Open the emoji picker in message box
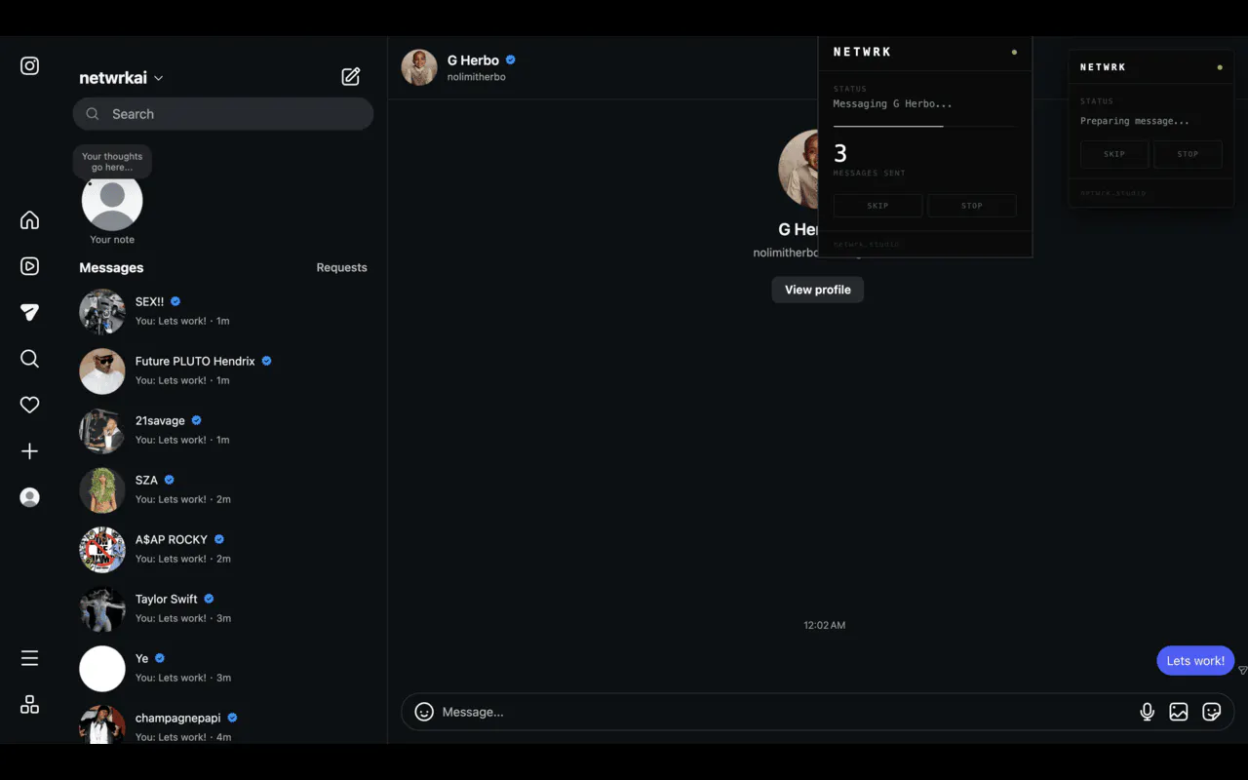The height and width of the screenshot is (780, 1248). tap(424, 712)
